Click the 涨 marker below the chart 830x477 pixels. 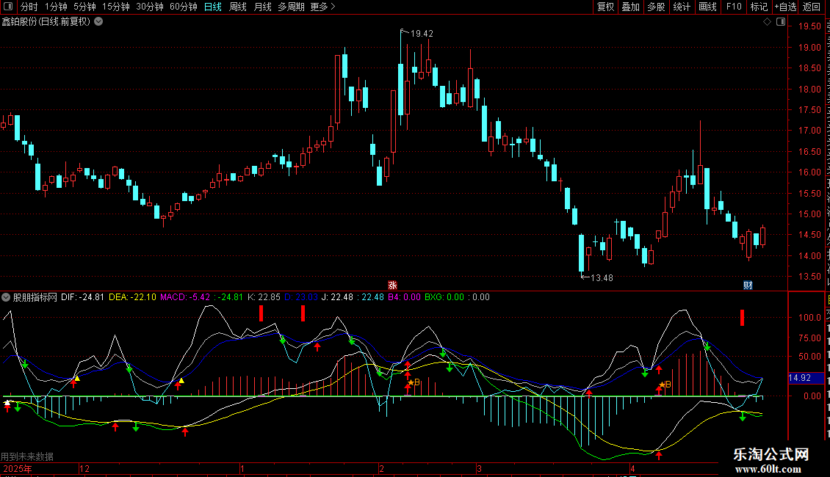pos(392,285)
